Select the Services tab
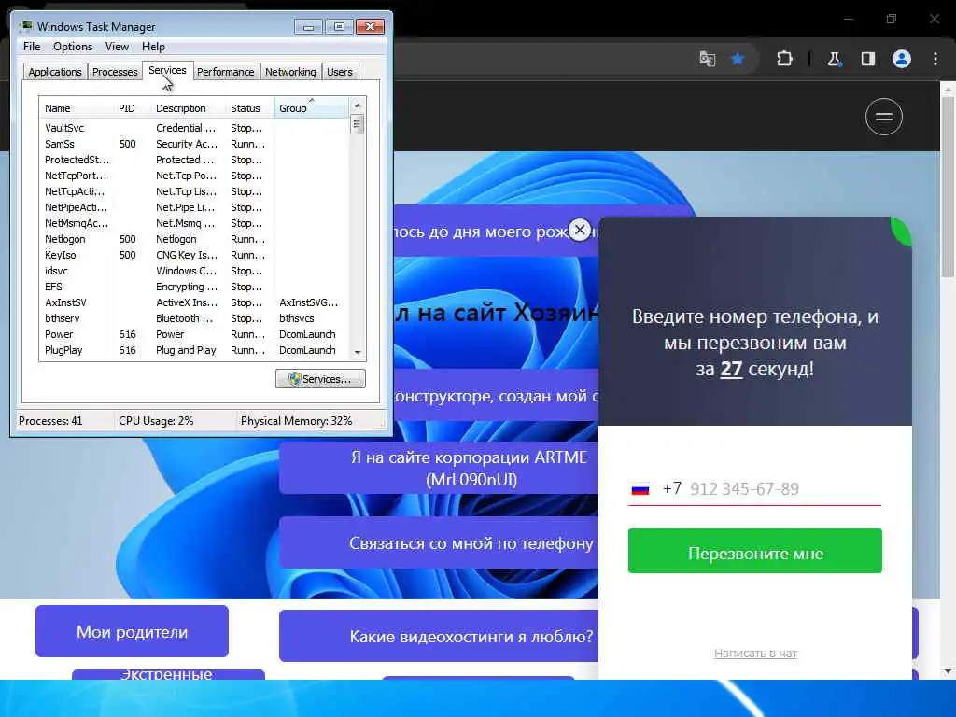956x717 pixels. click(168, 71)
